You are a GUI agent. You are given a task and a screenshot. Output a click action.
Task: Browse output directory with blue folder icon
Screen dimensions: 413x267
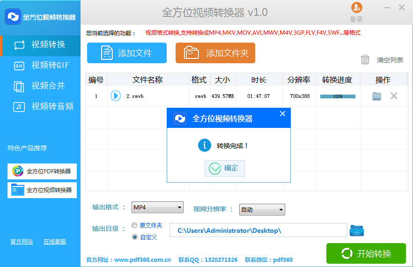pyautogui.click(x=357, y=230)
